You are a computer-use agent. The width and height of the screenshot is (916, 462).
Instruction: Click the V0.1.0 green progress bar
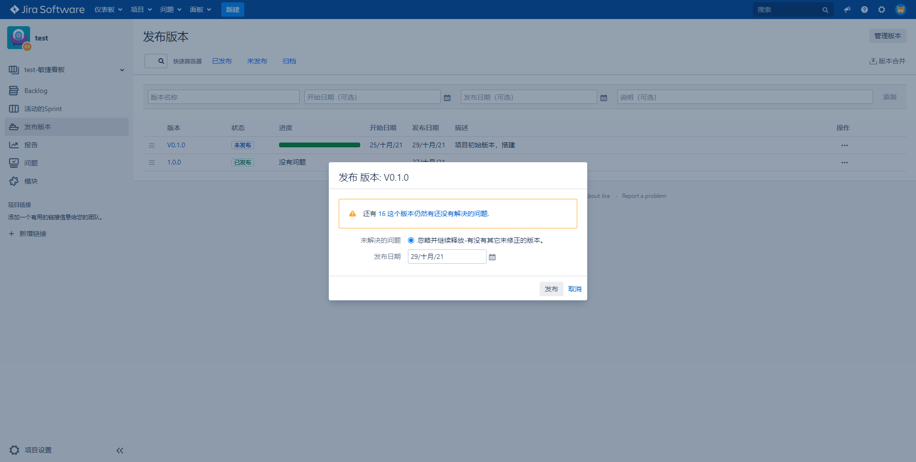tap(320, 145)
